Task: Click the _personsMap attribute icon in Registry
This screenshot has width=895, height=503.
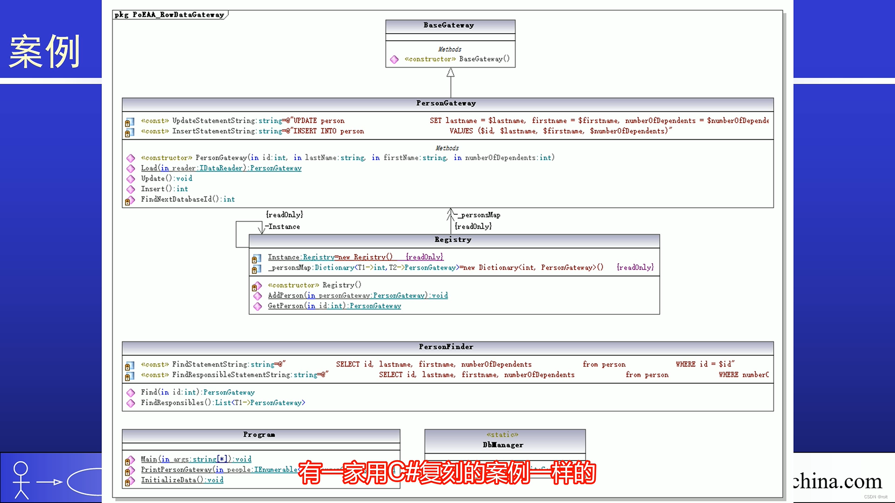Action: (256, 269)
